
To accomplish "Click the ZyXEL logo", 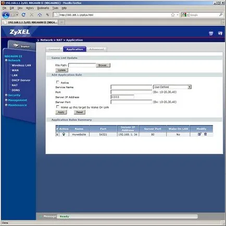I will pyautogui.click(x=20, y=32).
